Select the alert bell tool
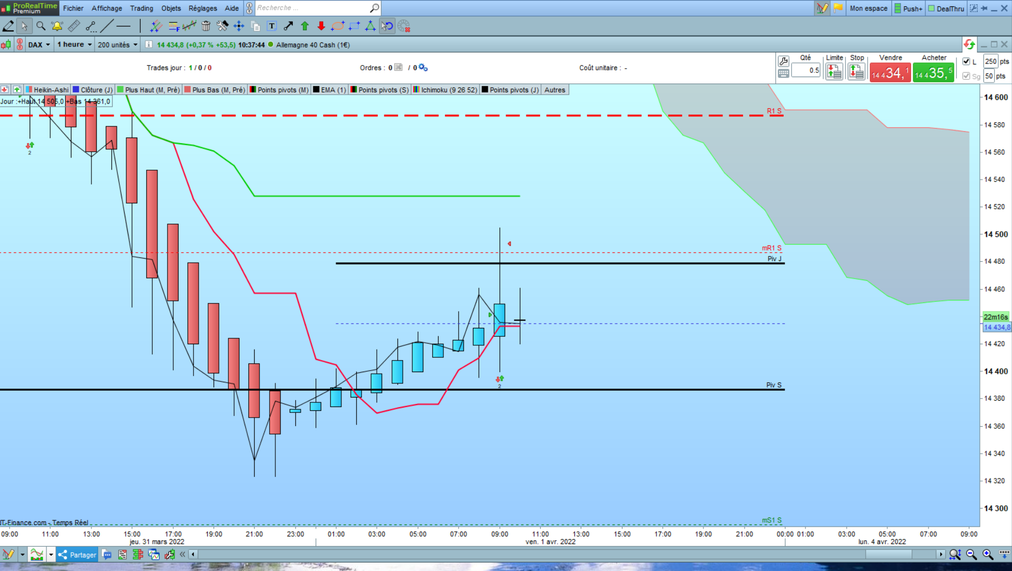 pos(57,26)
